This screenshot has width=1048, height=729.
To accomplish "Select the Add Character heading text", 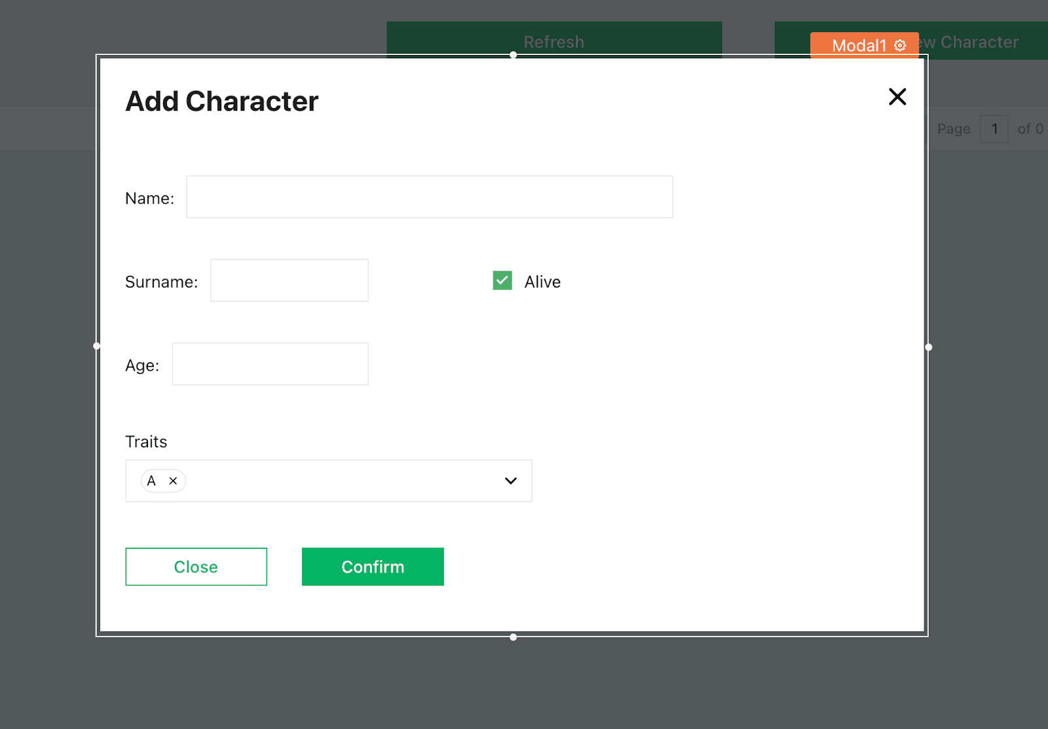I will pos(221,102).
